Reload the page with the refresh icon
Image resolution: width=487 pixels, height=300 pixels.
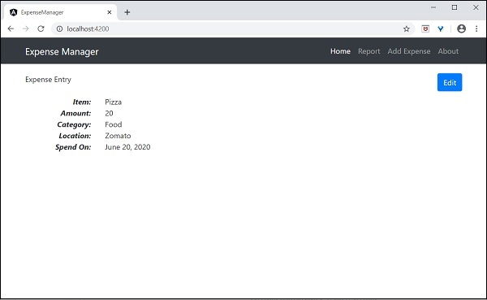(41, 29)
